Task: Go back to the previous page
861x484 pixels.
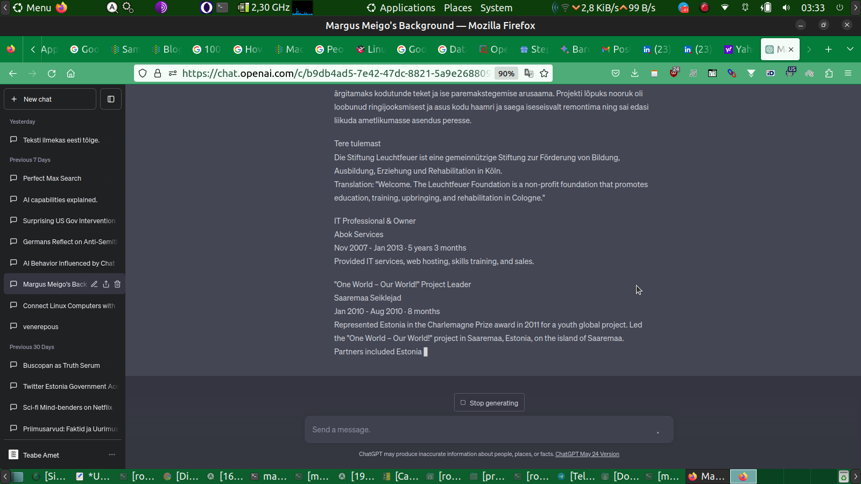Action: [13, 74]
